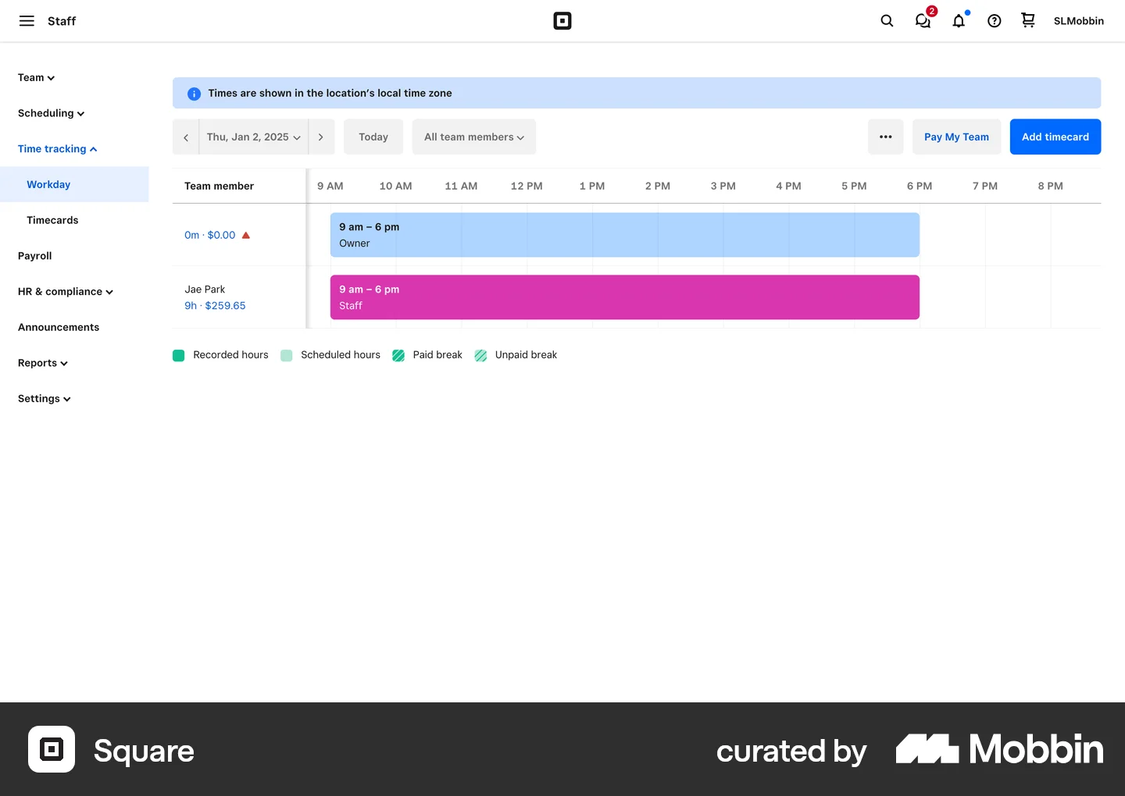Click the Unpaid break legend swatch
The image size is (1125, 796).
point(480,356)
